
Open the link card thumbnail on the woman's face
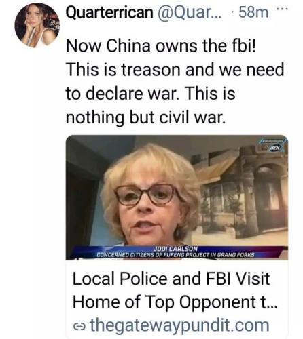pos(151,201)
